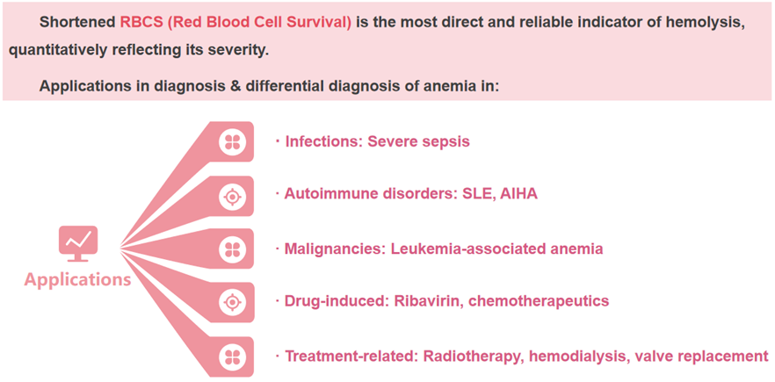Viewport: 775px width, 382px height.
Task: Select the Applications label under the monitor
Action: point(77,280)
